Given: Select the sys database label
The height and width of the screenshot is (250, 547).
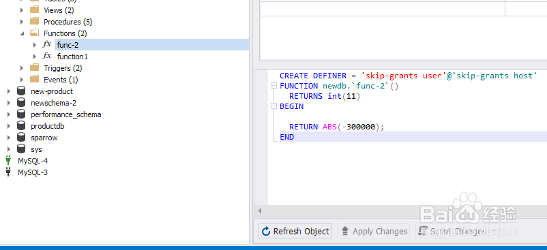Looking at the screenshot, I should tap(36, 149).
